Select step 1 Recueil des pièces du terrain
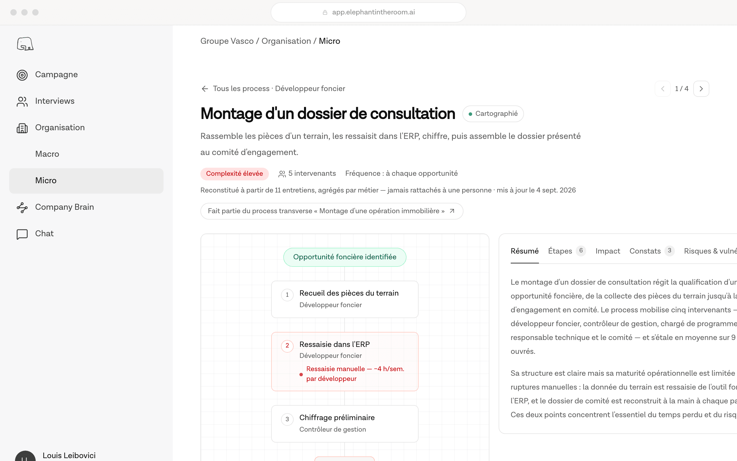Image resolution: width=737 pixels, height=461 pixels. pyautogui.click(x=345, y=299)
